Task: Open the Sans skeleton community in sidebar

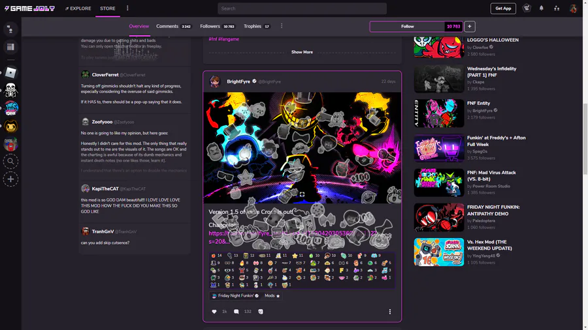Action: point(10,90)
